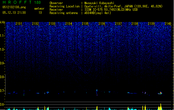
Task: Select the Ogata-vill. Akita-Pref. JAPAN location text
Action: 123,6
